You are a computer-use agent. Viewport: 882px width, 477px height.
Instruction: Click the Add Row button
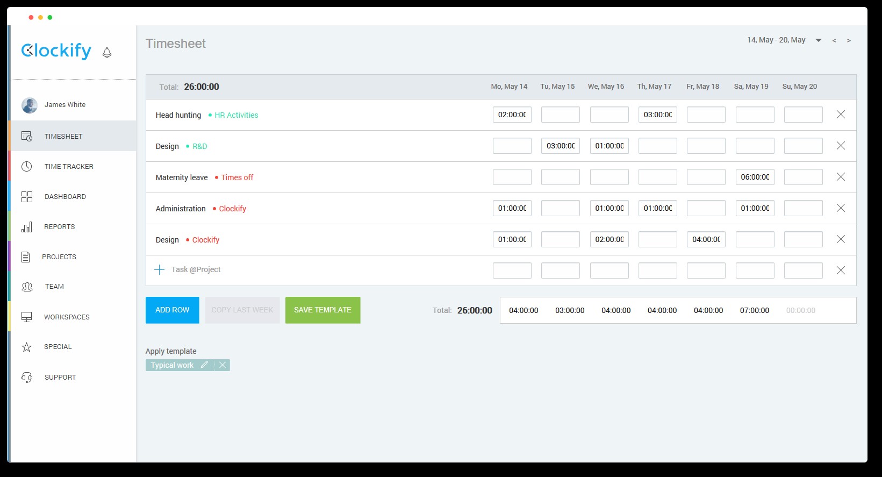click(x=172, y=310)
